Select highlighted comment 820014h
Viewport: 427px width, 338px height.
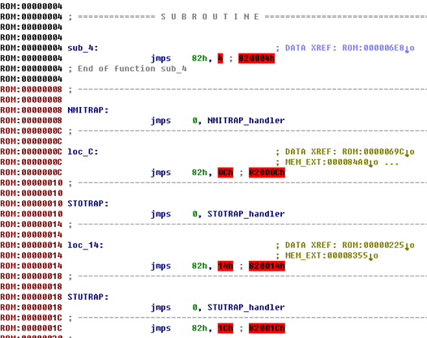pyautogui.click(x=267, y=266)
